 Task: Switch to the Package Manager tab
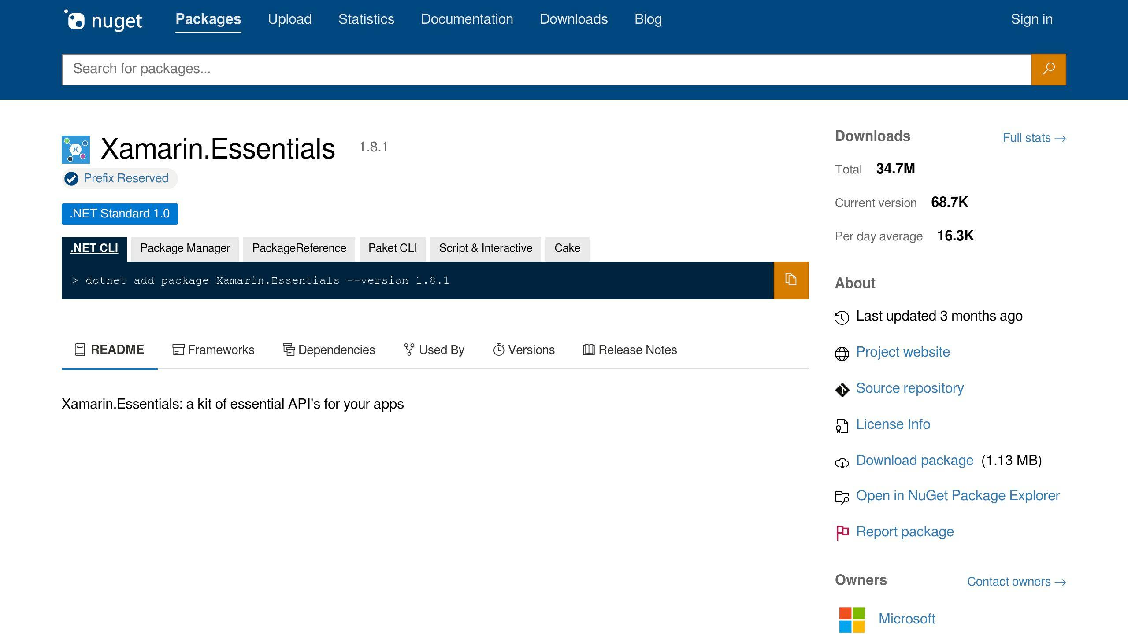(x=185, y=248)
